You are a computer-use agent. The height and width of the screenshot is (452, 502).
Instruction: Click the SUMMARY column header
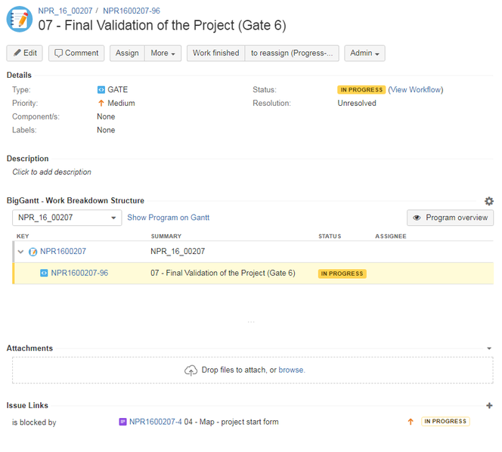(166, 237)
